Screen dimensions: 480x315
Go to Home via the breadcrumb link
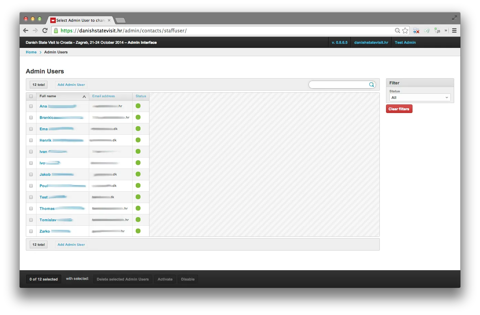pos(31,52)
